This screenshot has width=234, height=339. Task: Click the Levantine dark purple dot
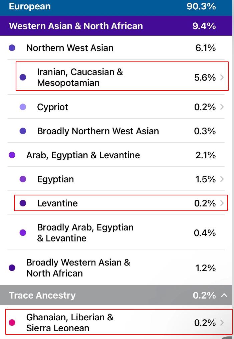pyautogui.click(x=23, y=203)
